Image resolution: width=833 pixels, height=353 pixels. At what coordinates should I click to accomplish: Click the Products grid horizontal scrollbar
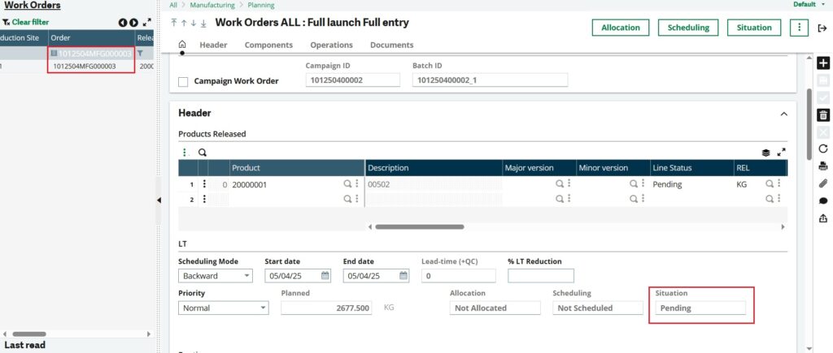[x=420, y=227]
